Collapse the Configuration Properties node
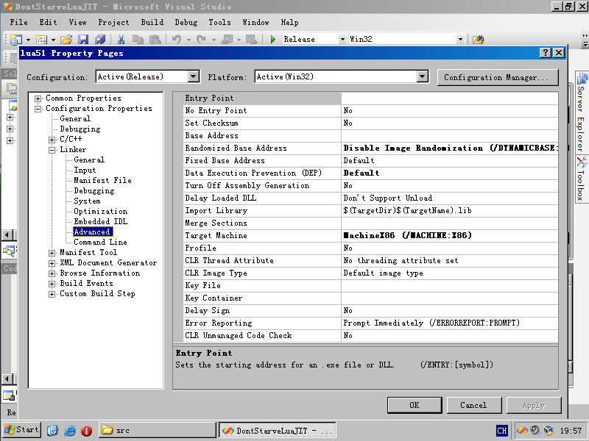This screenshot has height=441, width=589. 38,109
